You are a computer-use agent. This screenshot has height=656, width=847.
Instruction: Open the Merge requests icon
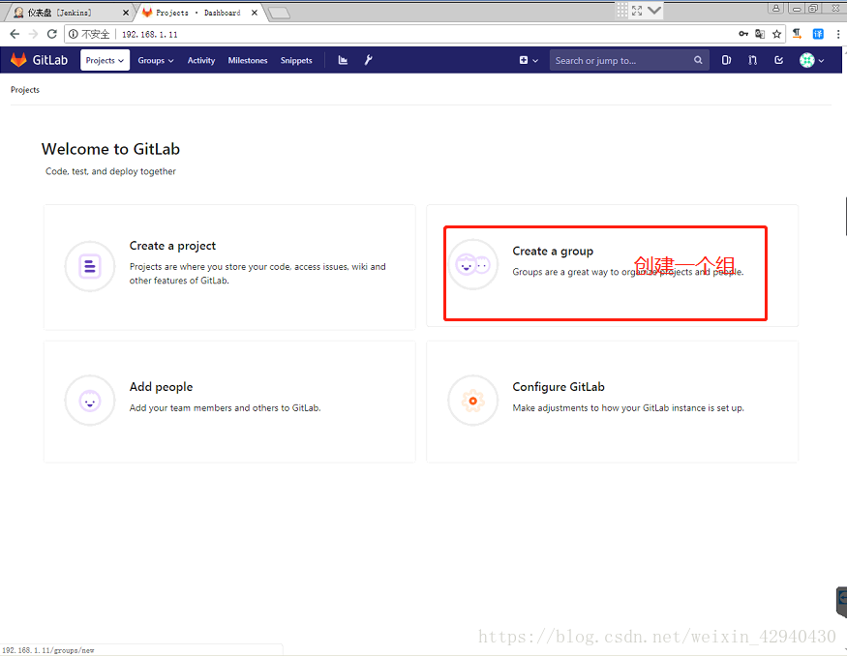752,60
